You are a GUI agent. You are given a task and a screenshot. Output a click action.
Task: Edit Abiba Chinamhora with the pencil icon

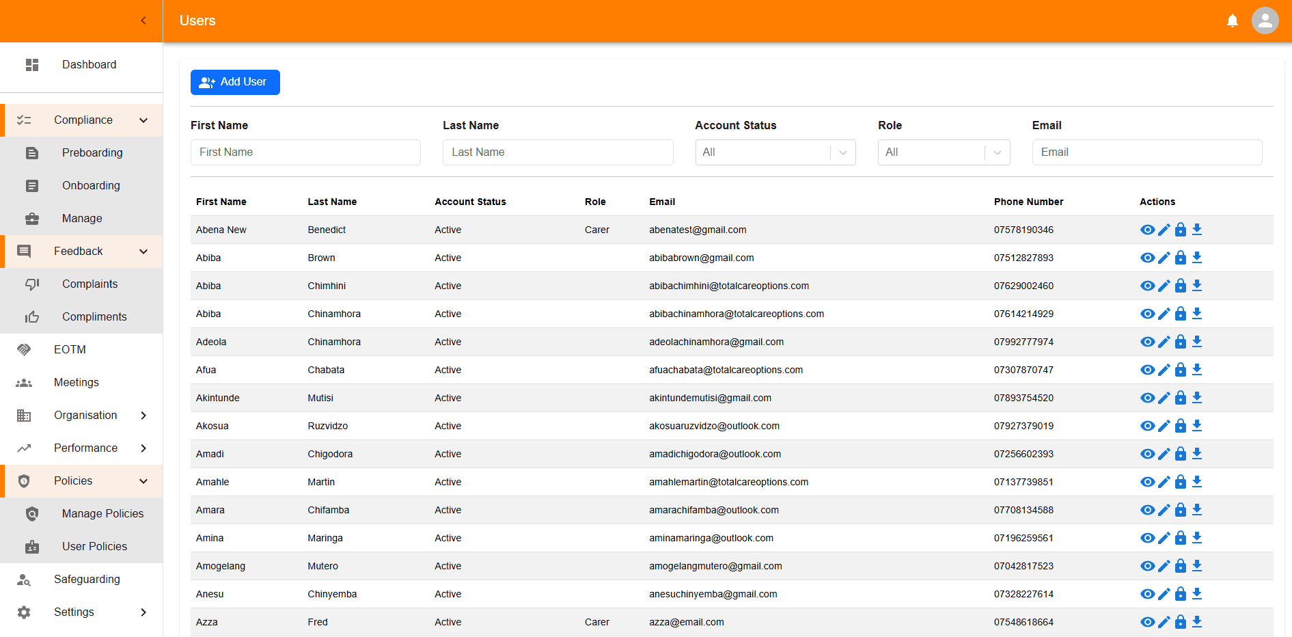point(1164,314)
